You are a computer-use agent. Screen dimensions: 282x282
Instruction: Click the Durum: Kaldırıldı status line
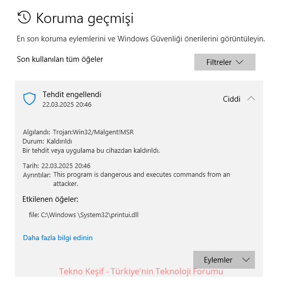click(x=47, y=142)
